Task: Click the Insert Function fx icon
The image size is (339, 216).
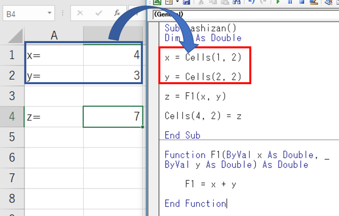Action: (x=117, y=13)
